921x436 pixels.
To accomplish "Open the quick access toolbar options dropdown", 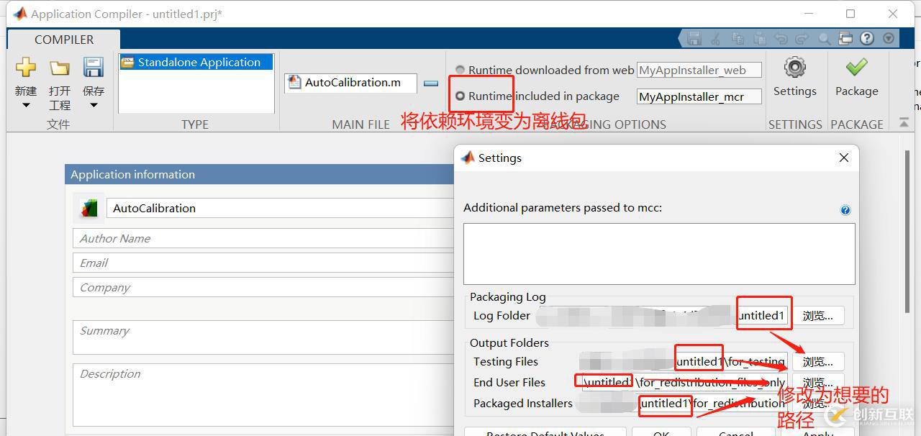I will [889, 39].
